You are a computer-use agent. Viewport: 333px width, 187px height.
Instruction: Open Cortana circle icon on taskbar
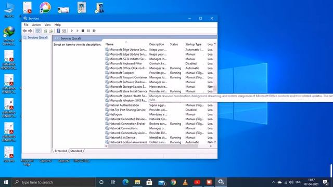pos(101,182)
